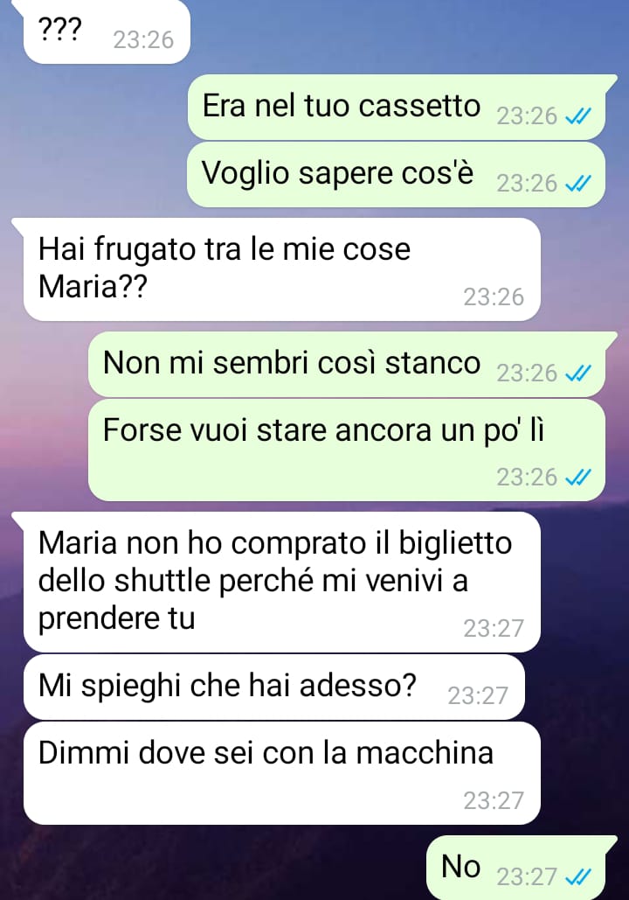Click read ticks on 'Era nel tuo cassetto'
The width and height of the screenshot is (629, 900).
577,116
